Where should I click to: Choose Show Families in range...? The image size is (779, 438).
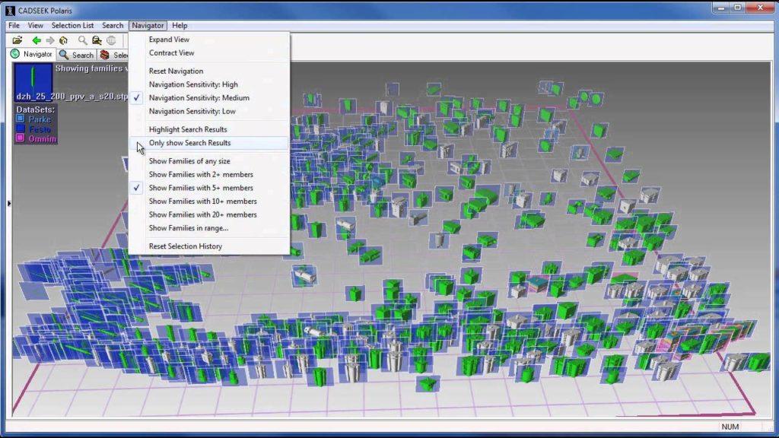pyautogui.click(x=209, y=228)
